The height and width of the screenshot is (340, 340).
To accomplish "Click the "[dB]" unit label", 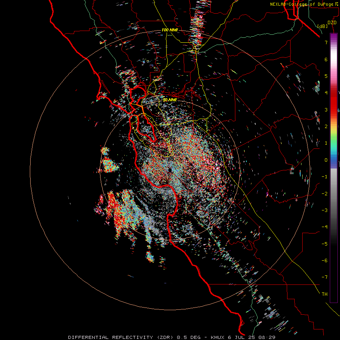I will (323, 26).
